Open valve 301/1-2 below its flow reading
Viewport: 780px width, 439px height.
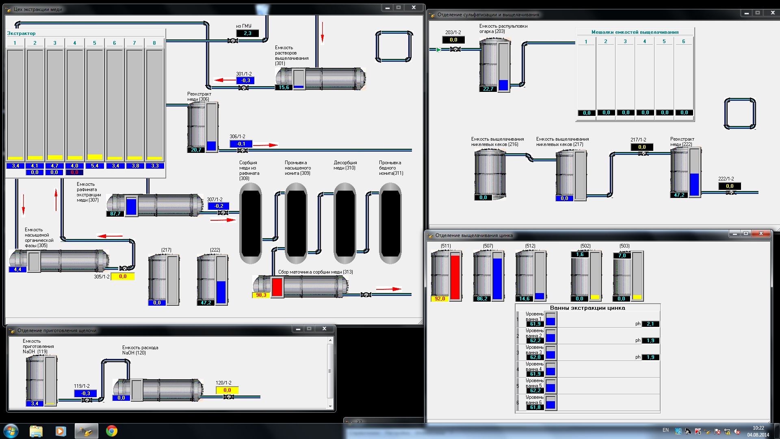click(x=243, y=88)
